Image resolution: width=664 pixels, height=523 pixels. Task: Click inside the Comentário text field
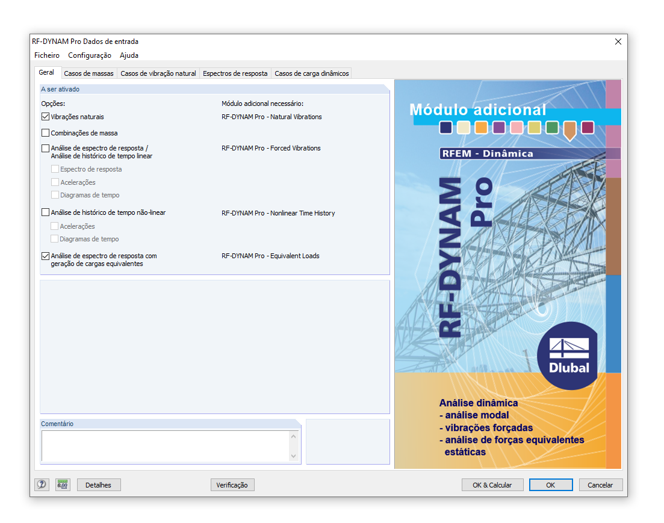point(165,446)
